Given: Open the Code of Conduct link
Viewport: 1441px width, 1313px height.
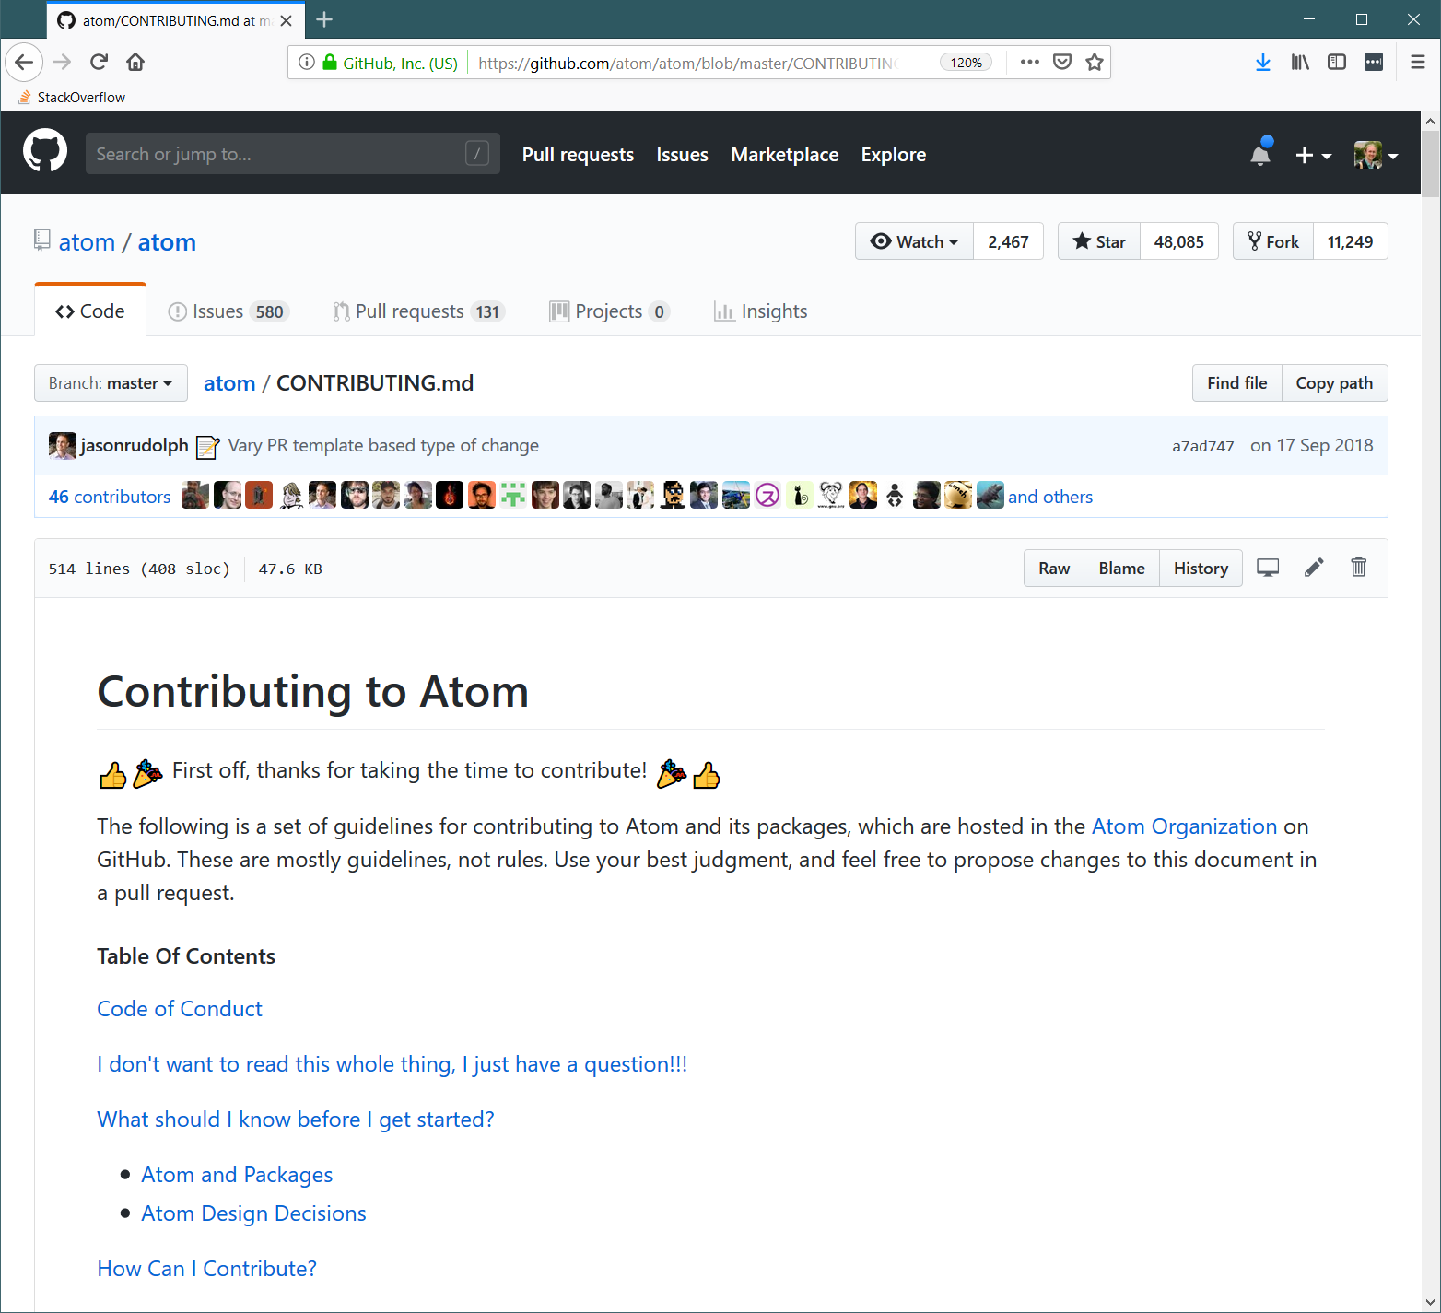Looking at the screenshot, I should [x=180, y=1009].
